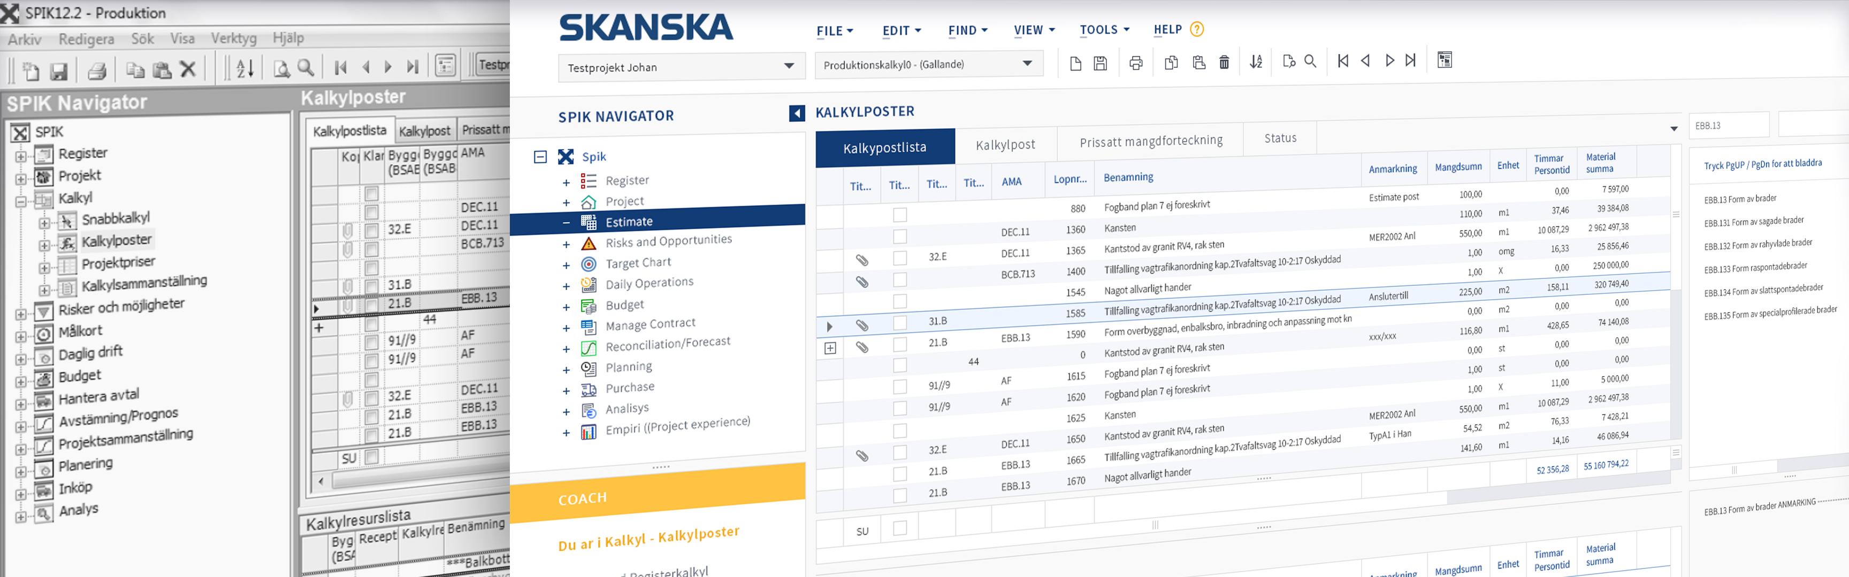Collapse the root Spik tree node
Screen dimensions: 1849x577
[x=540, y=157]
